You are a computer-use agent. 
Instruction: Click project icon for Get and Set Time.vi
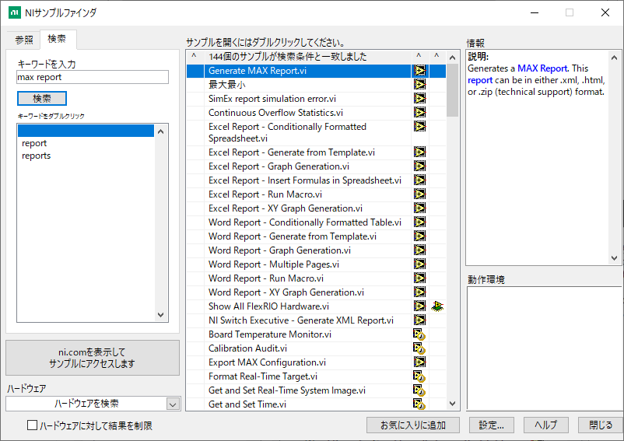pos(419,404)
